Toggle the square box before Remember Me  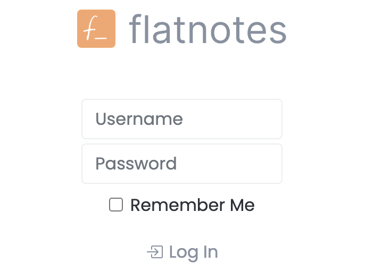pyautogui.click(x=116, y=205)
